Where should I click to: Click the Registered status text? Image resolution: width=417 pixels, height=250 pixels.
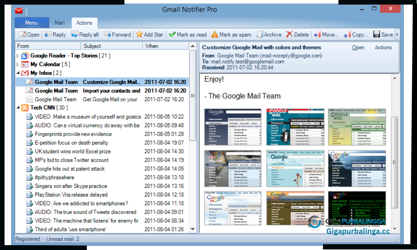(27, 239)
